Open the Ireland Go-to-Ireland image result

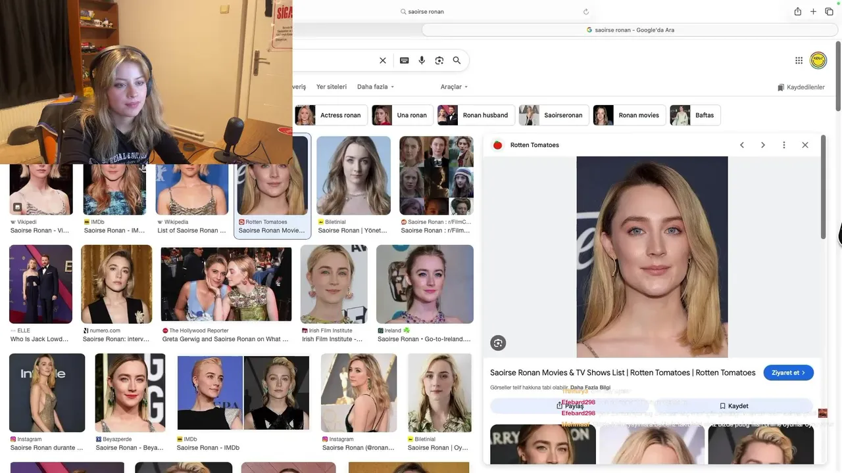pos(425,284)
